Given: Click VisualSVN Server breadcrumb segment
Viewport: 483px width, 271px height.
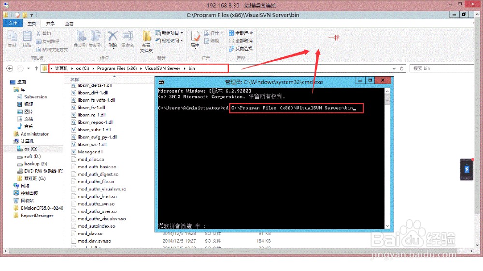Looking at the screenshot, I should (x=162, y=68).
